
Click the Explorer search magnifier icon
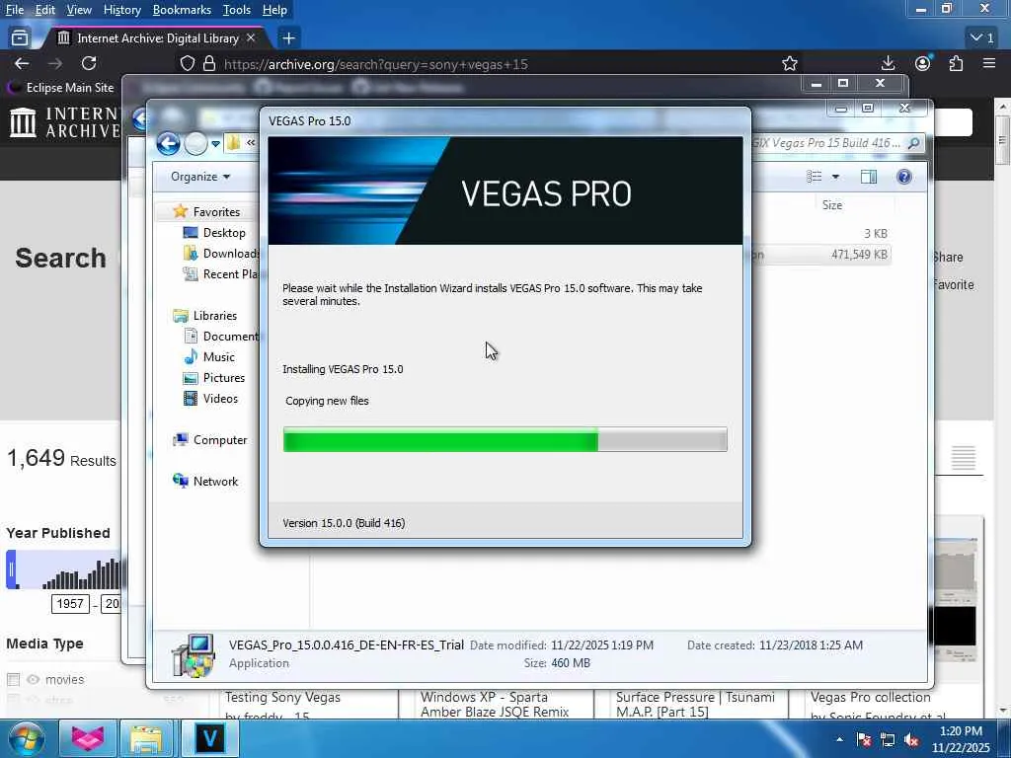point(913,143)
